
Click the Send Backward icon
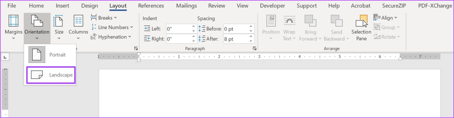point(336,21)
